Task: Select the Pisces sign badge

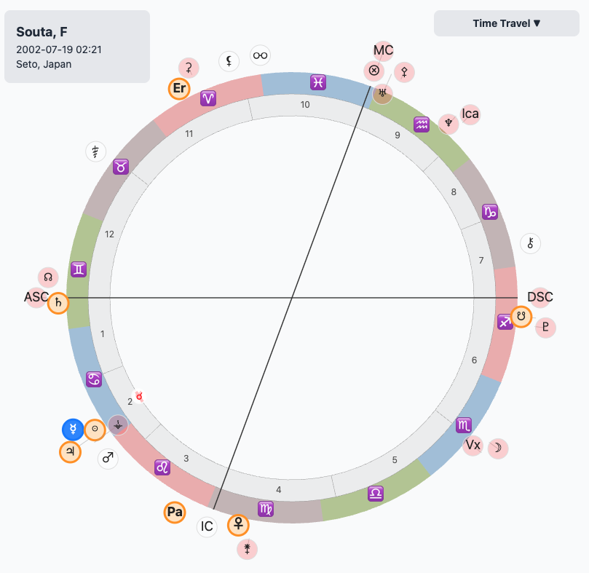Action: point(317,82)
